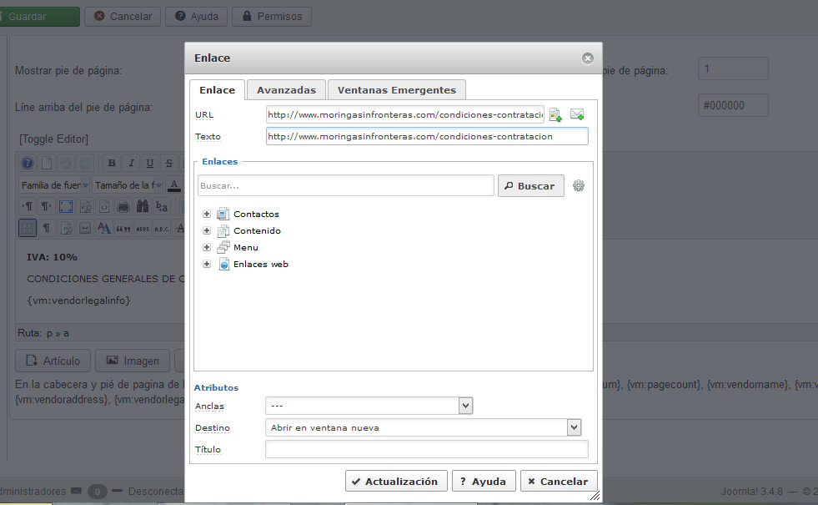Open the file browser icon beside URL field

[555, 114]
